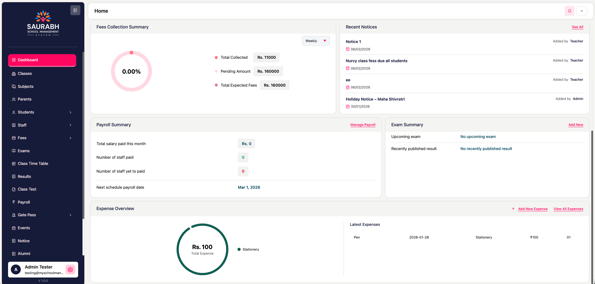
Task: Expand the Gate Pass submenu chevron
Action: pyautogui.click(x=70, y=215)
